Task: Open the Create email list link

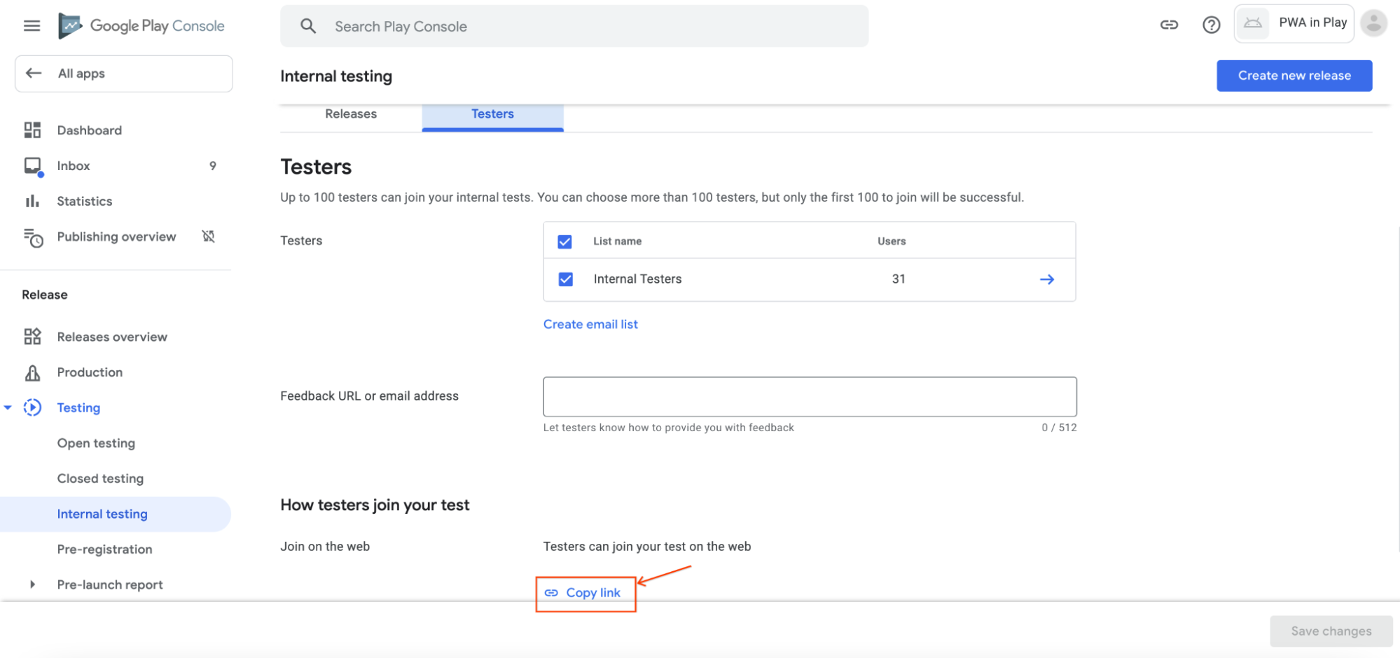Action: 590,323
